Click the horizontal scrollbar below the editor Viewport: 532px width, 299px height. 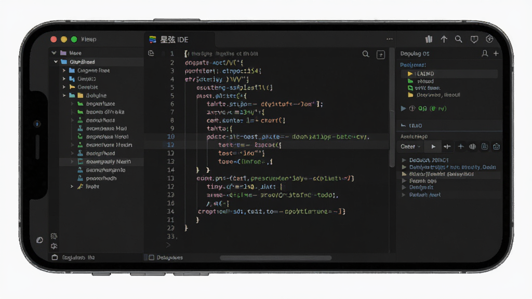coord(275,258)
